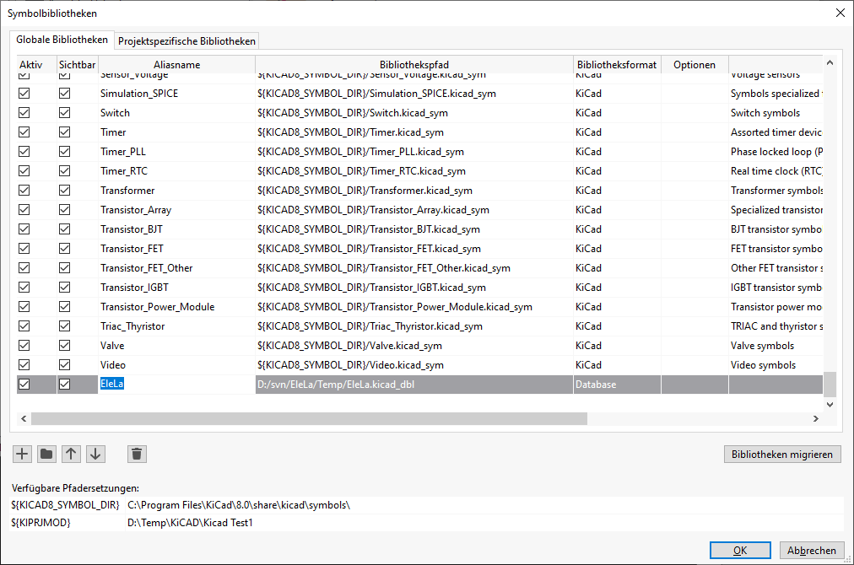Viewport: 854px width, 565px height.
Task: Move selected library up with arrow icon
Action: click(72, 455)
